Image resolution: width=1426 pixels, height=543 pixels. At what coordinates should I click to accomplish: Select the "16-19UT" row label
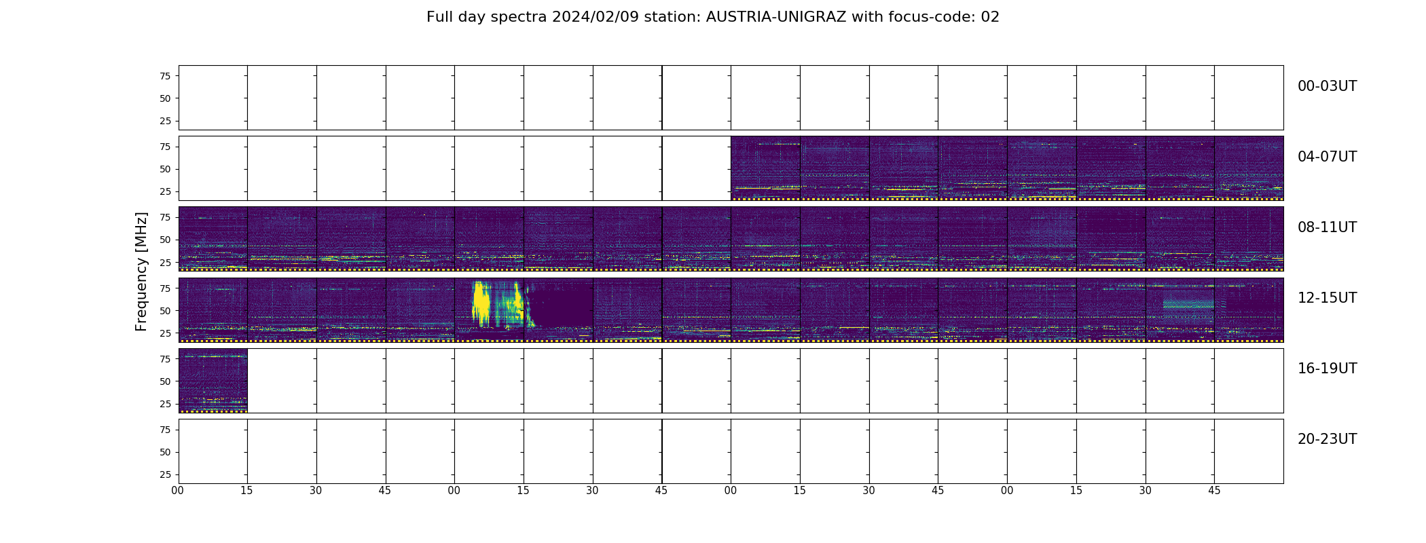(1327, 369)
